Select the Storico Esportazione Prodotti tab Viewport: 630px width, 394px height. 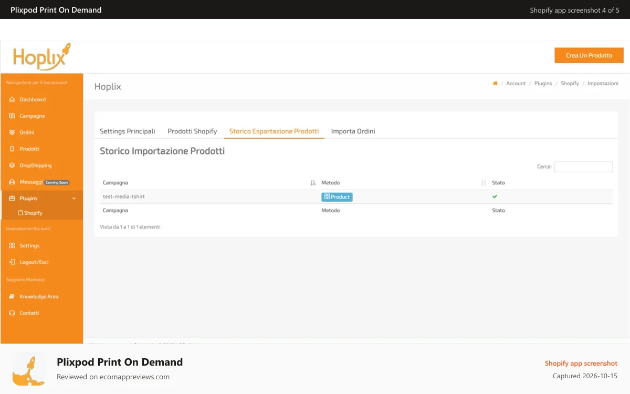tap(274, 131)
